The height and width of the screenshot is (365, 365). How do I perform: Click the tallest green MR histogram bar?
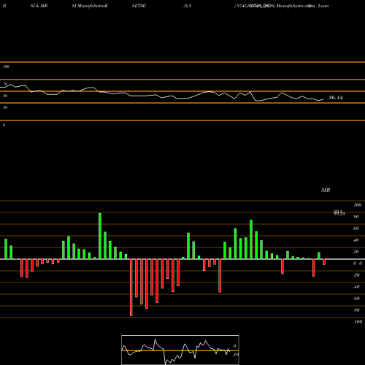pyautogui.click(x=100, y=236)
